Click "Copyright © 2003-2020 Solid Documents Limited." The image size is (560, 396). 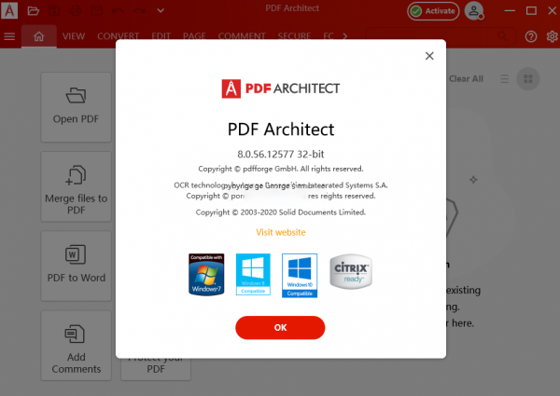281,212
